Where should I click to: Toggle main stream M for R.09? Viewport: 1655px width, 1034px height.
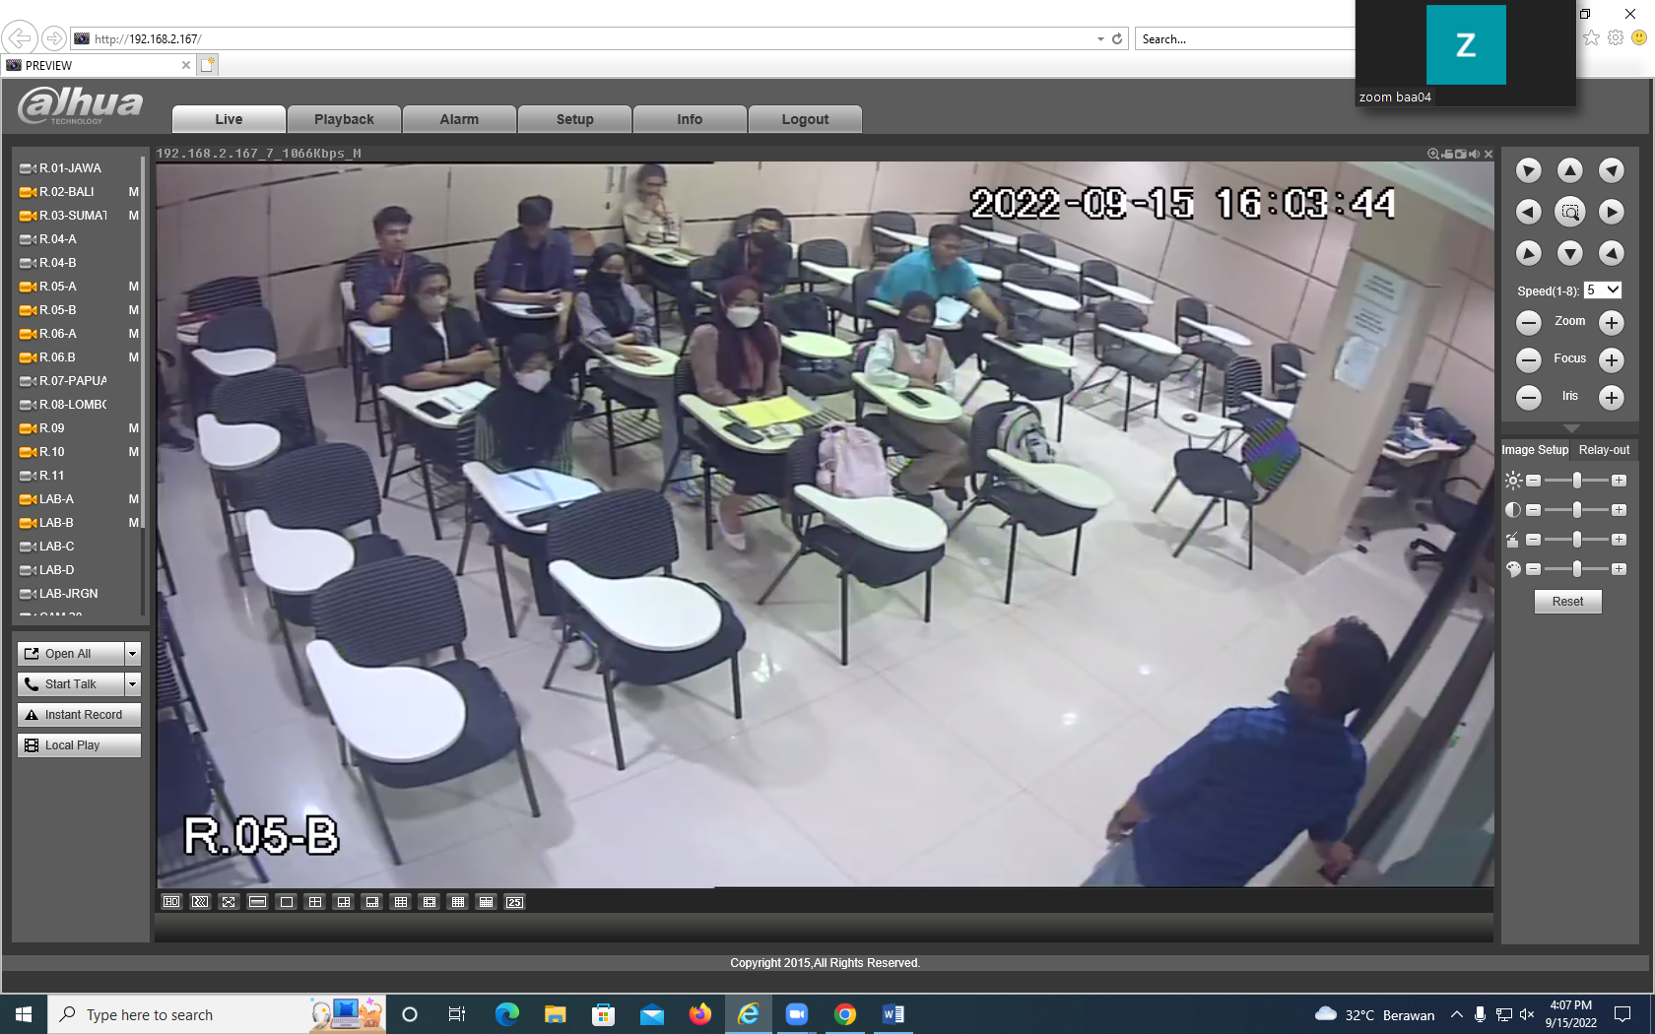click(133, 428)
